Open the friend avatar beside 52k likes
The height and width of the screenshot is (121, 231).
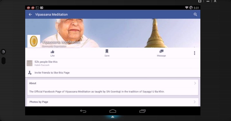point(29,63)
